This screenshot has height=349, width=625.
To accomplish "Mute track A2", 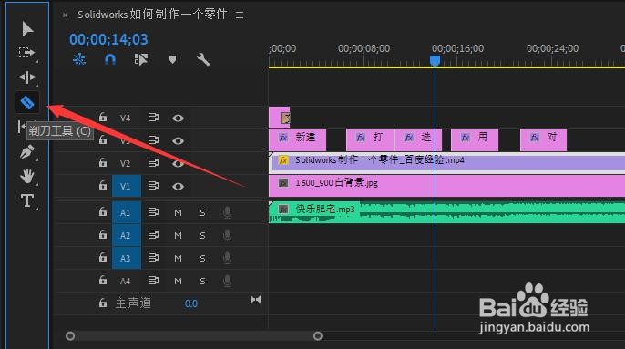I will [x=178, y=236].
